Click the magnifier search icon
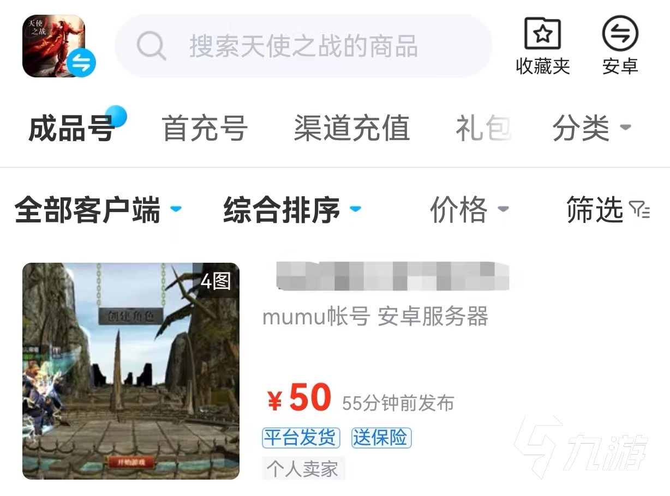 [151, 46]
